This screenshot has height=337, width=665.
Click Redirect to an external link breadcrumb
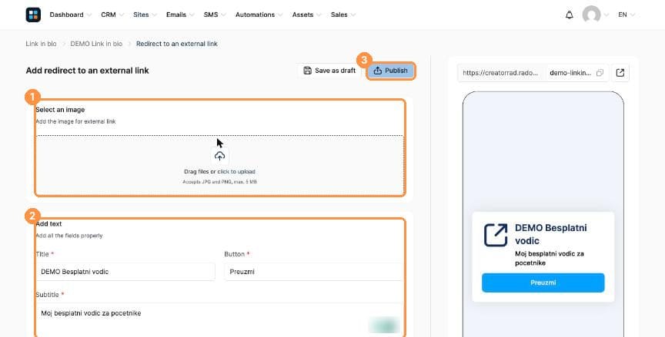click(177, 44)
